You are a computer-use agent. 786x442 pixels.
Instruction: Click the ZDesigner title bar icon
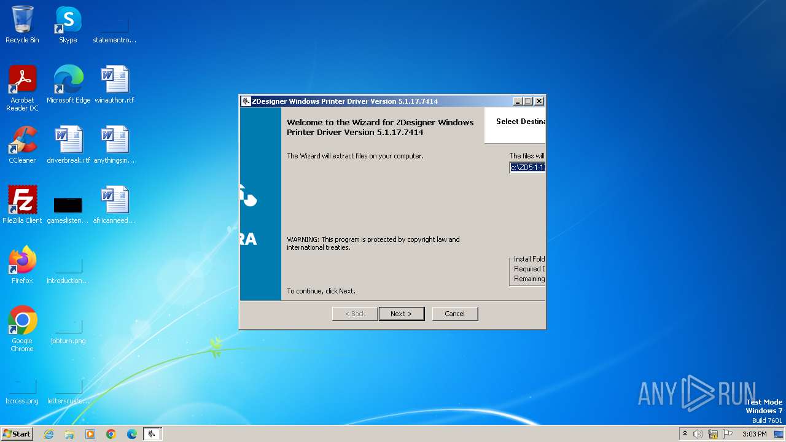(246, 101)
